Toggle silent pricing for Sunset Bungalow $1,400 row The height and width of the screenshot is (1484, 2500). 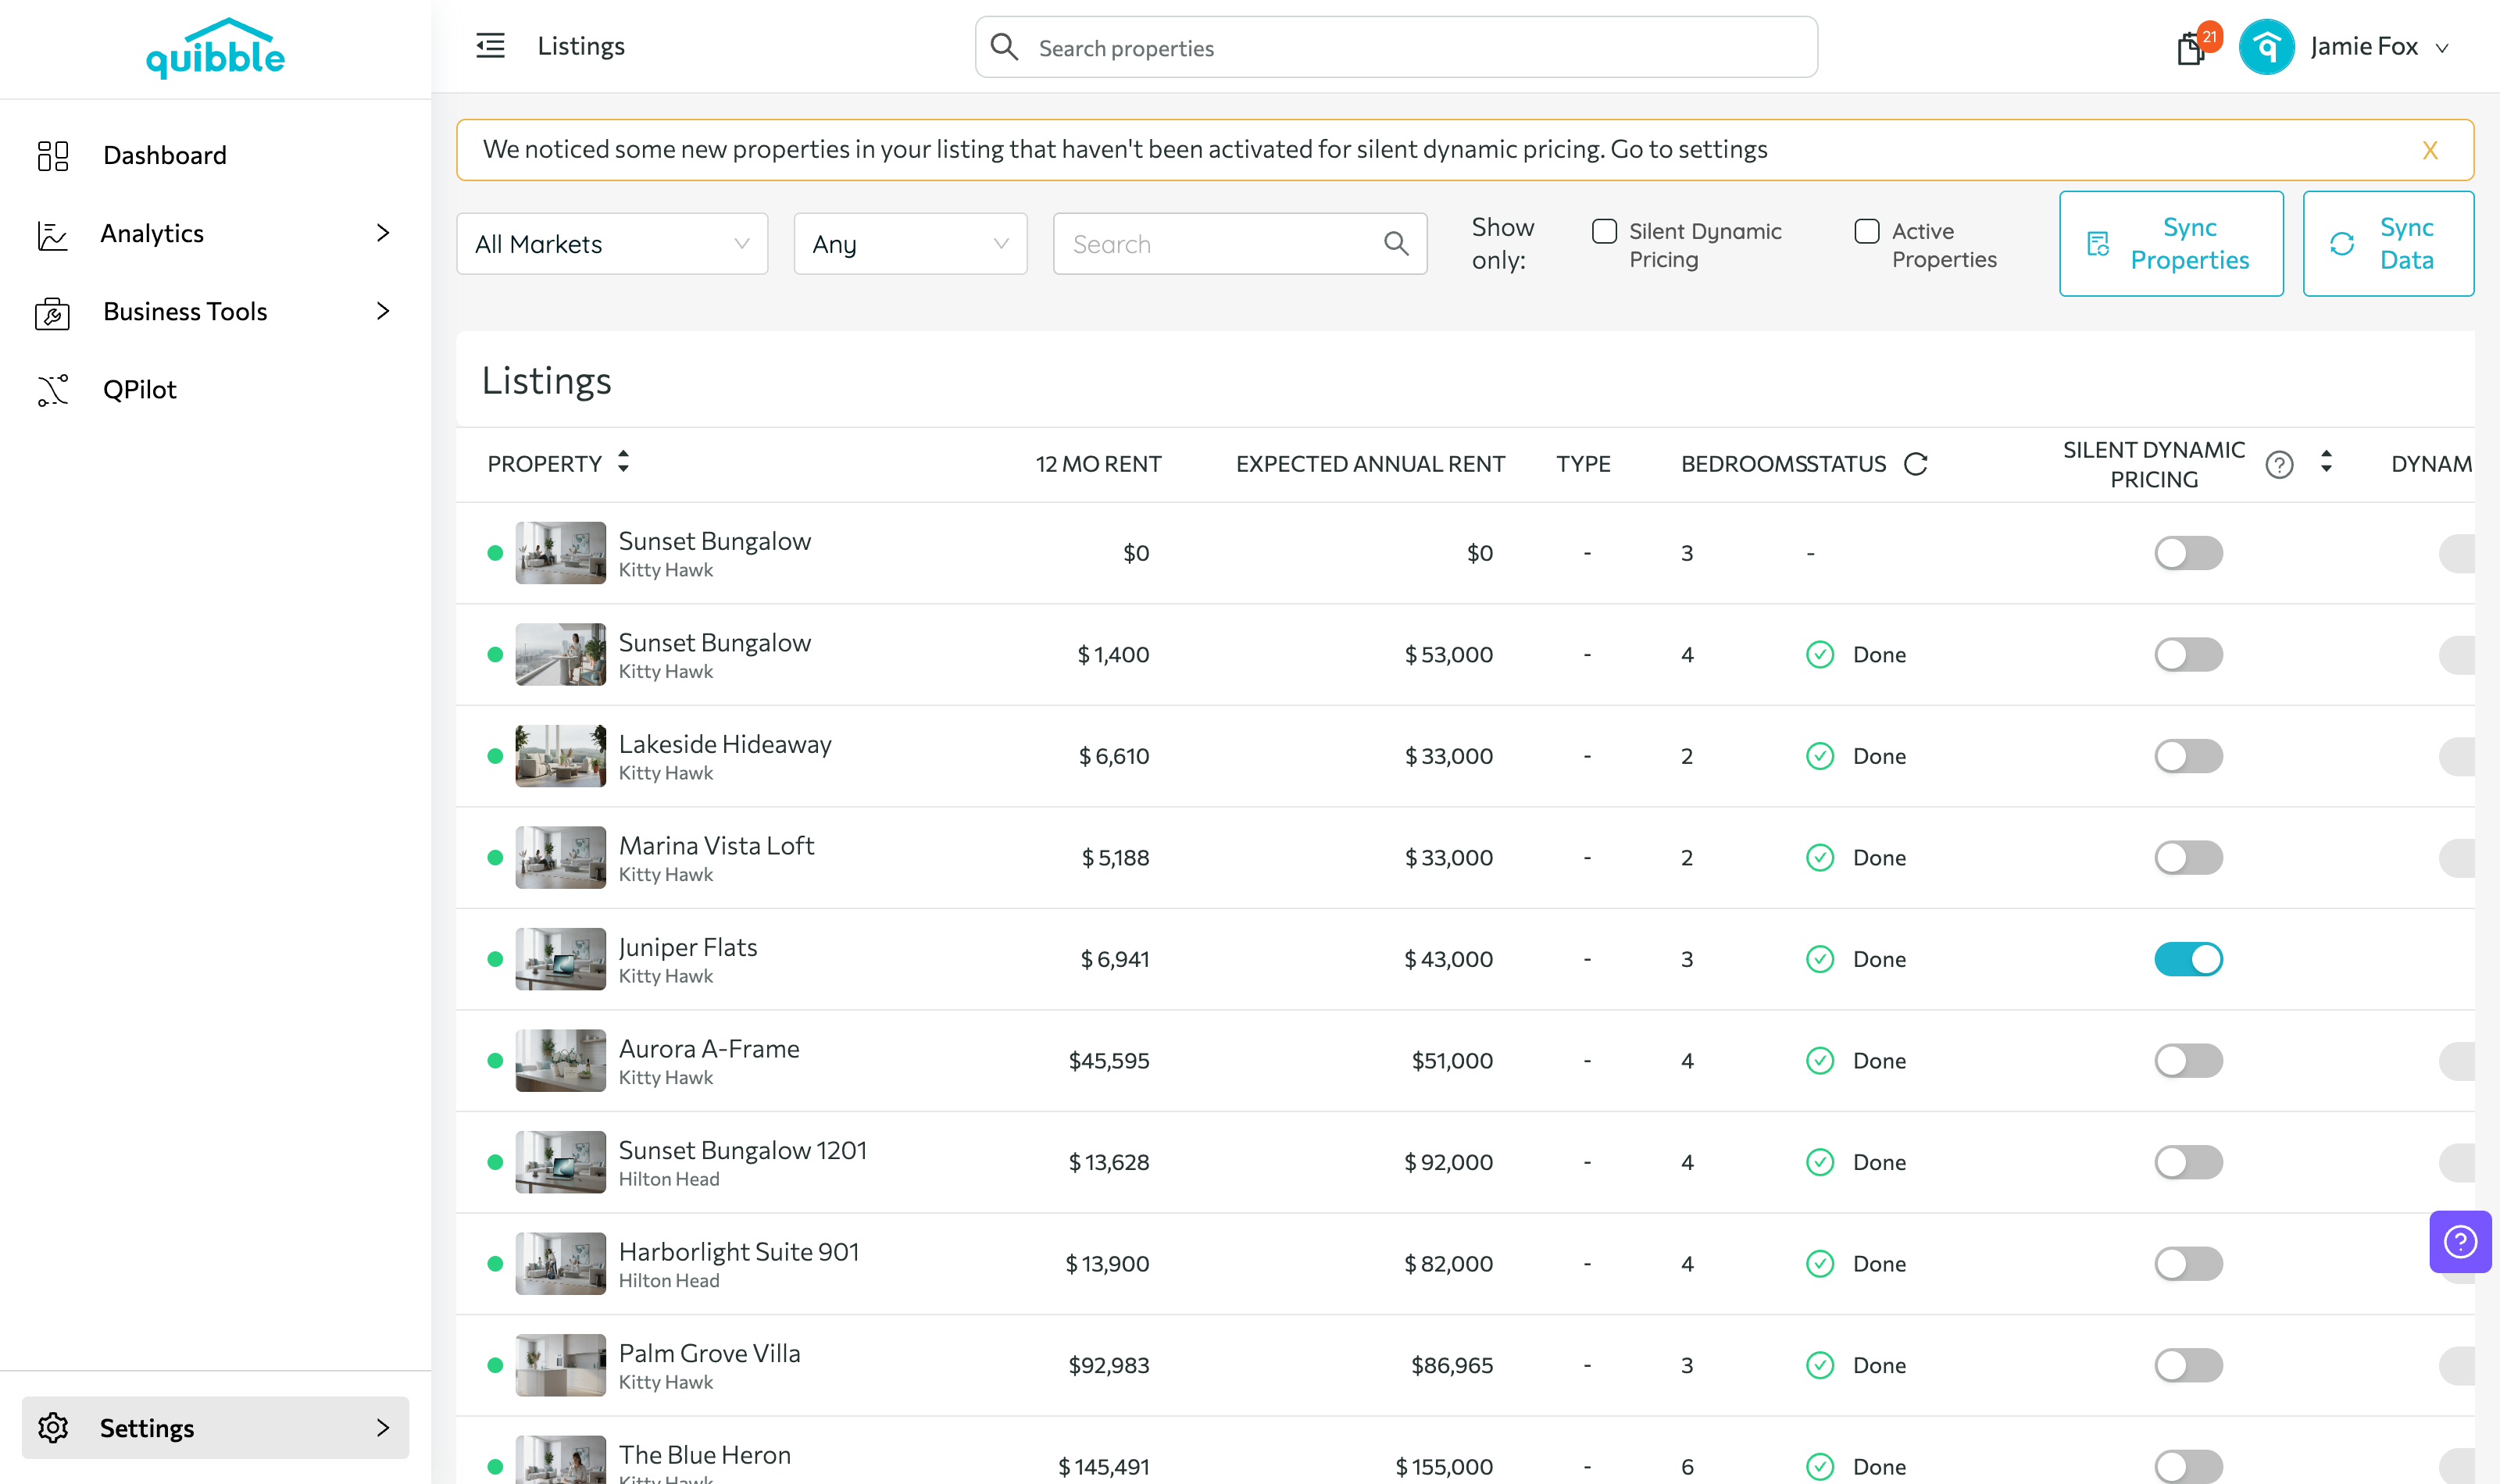(x=2188, y=655)
